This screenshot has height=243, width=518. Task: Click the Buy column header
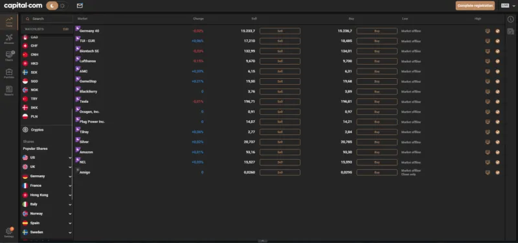[351, 19]
